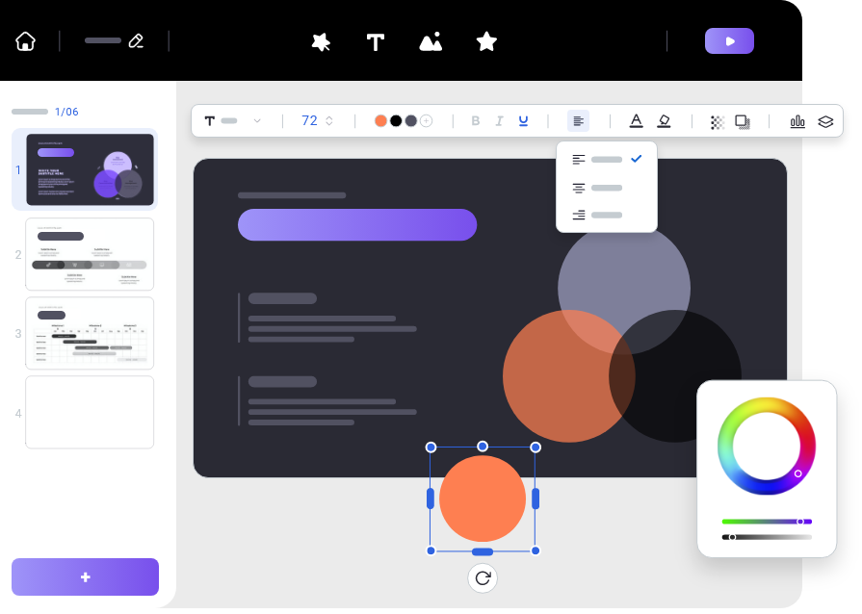Select the magic wand in the top bar
Viewport: 862px width, 614px height.
(321, 41)
